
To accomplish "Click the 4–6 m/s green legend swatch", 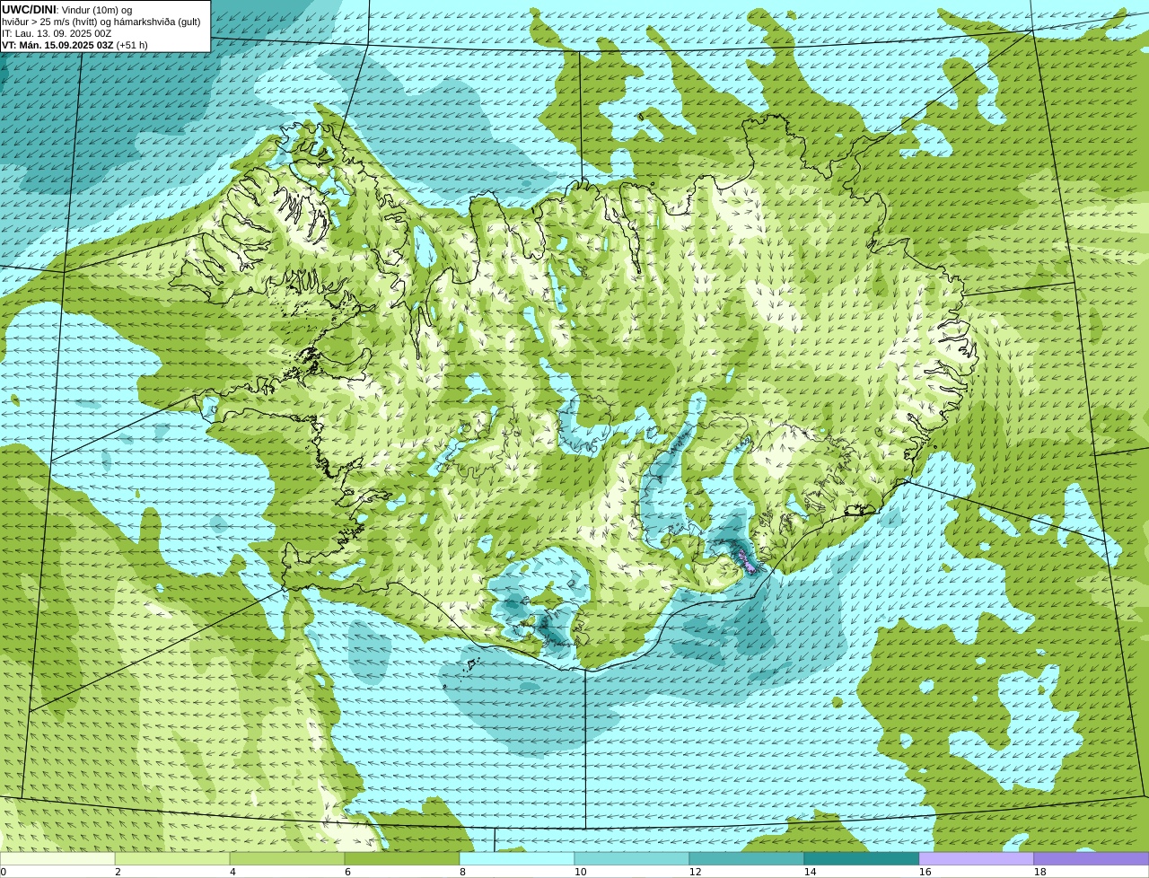I will click(287, 858).
